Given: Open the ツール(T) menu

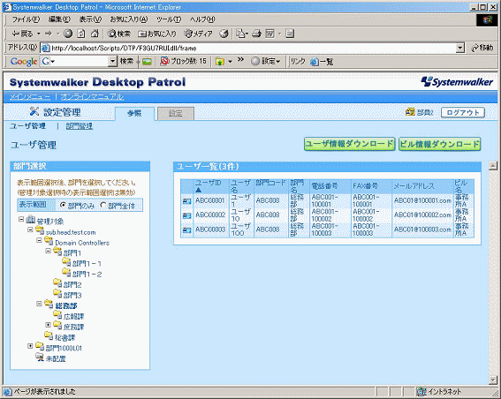Looking at the screenshot, I should click(169, 19).
